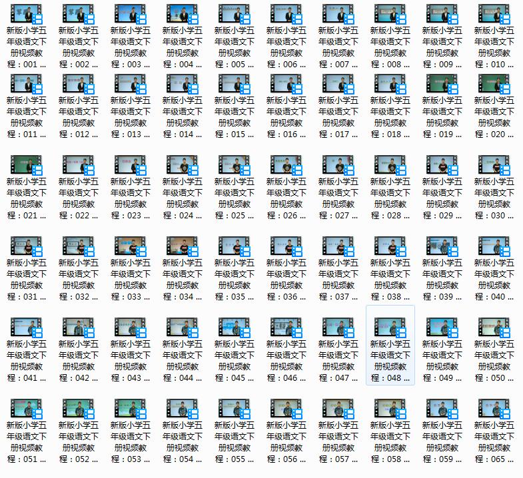Select the lesson video numbered 055
The image size is (523, 478).
coord(234,409)
